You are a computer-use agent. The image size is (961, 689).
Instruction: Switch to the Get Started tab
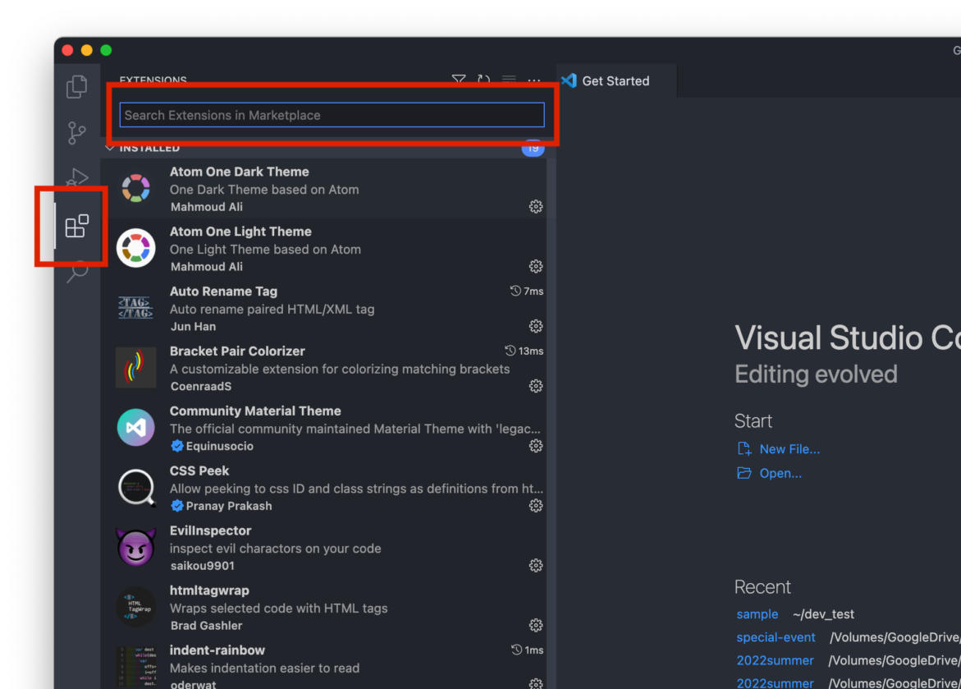[x=615, y=80]
